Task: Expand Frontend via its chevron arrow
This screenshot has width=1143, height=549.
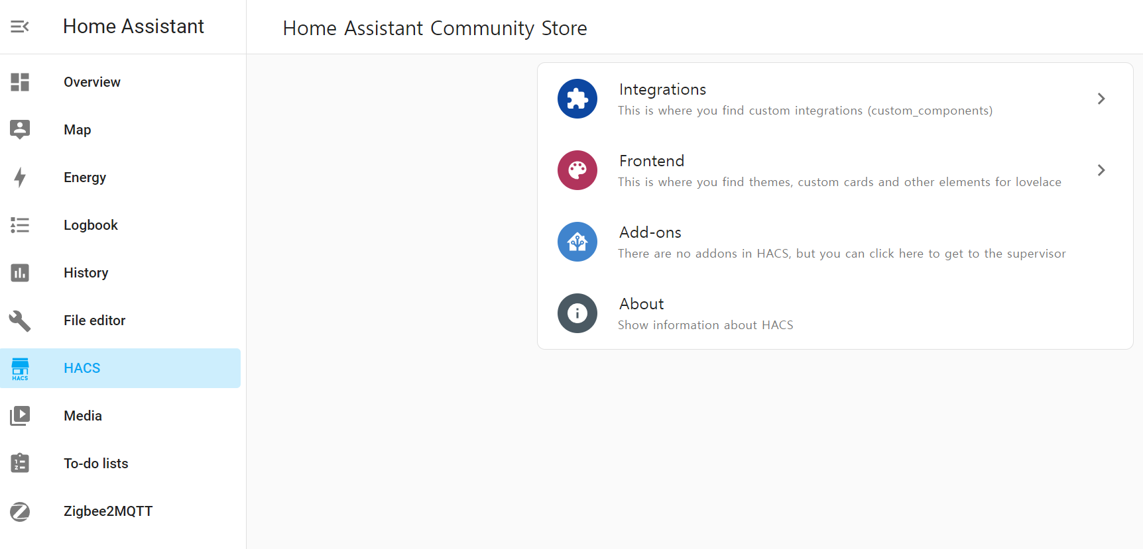Action: (1101, 170)
